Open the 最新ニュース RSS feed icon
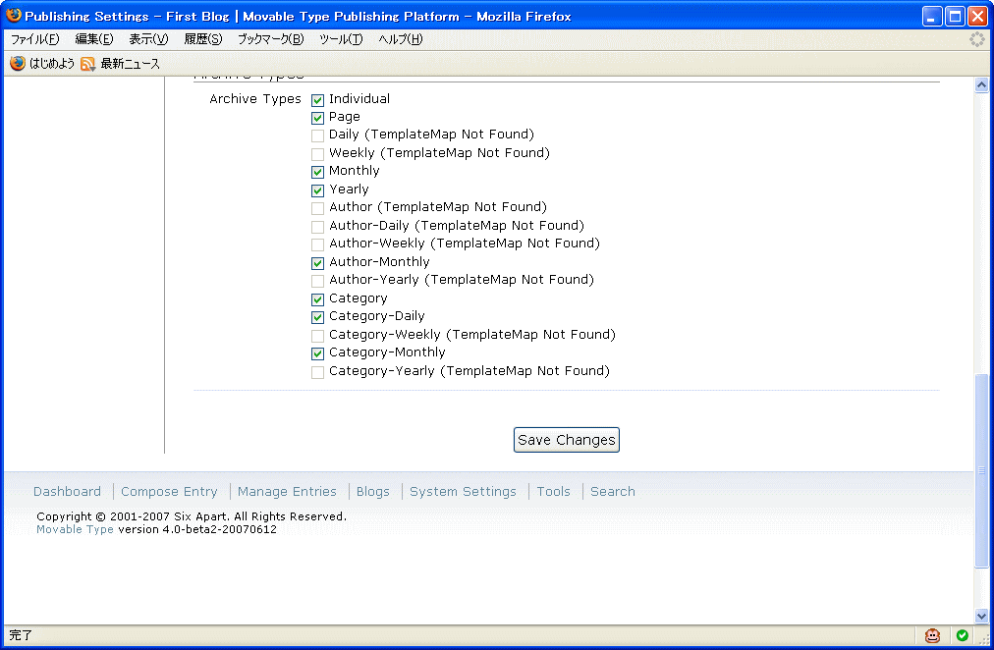 [87, 64]
